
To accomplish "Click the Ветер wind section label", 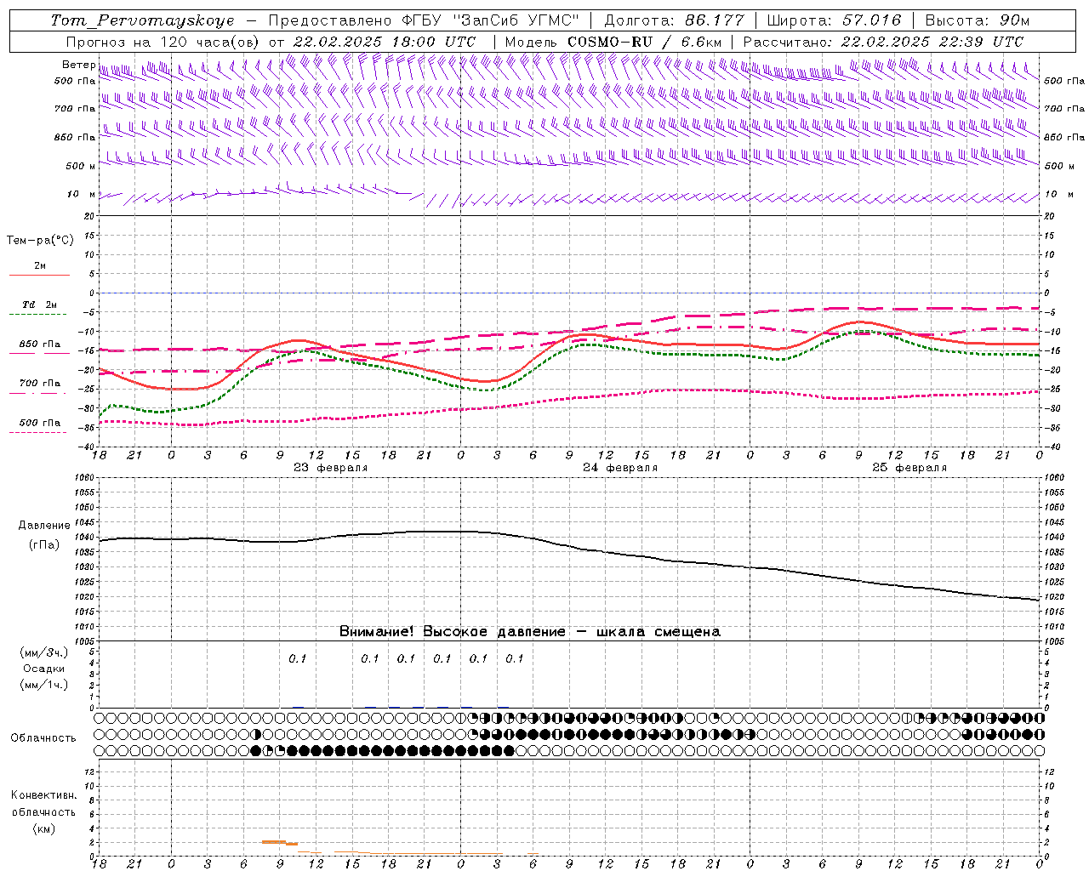I will [78, 65].
